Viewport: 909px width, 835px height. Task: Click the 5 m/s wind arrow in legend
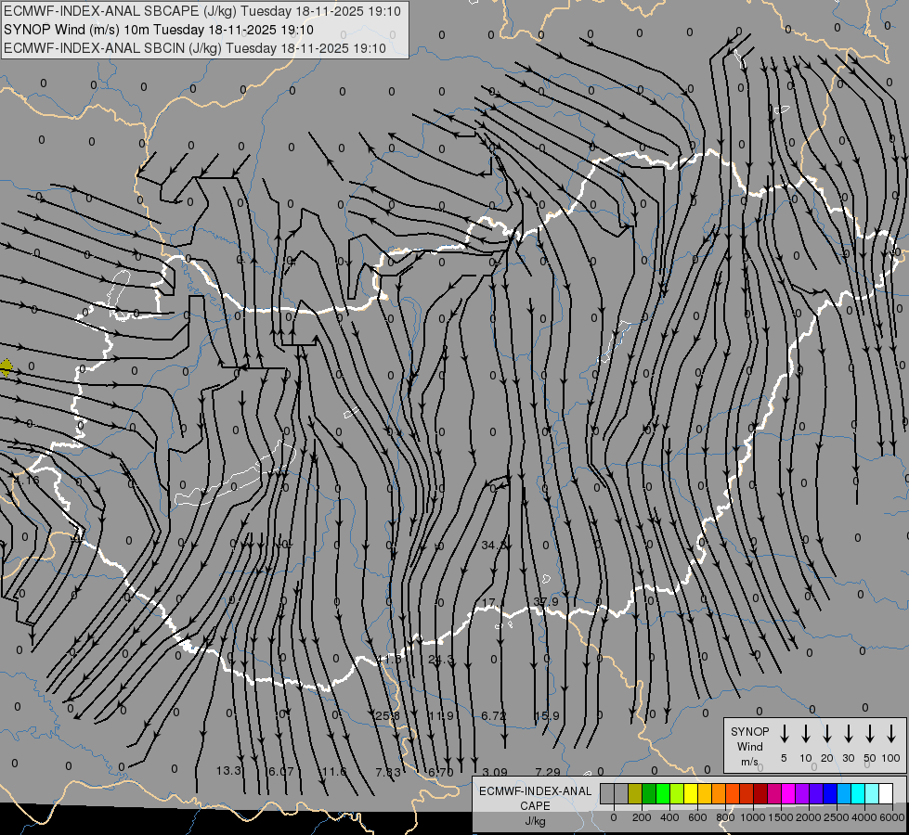785,733
